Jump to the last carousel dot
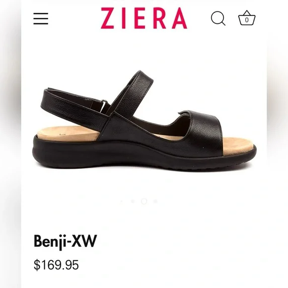This screenshot has width=288, height=288. 155,201
